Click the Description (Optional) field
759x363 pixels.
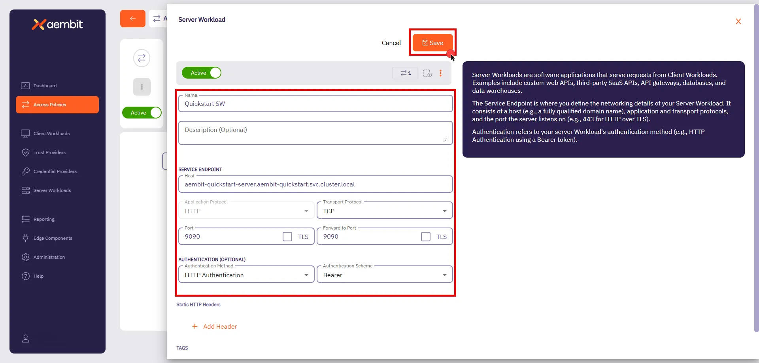315,133
